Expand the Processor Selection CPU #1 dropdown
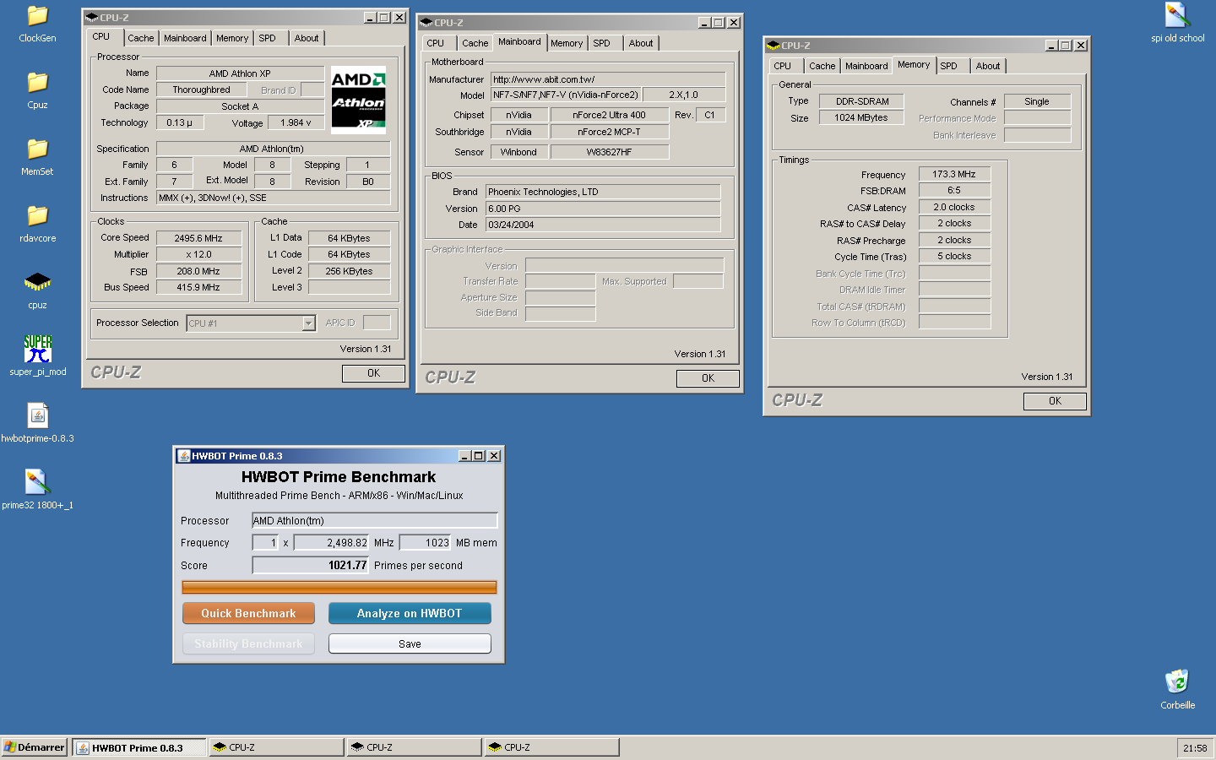The width and height of the screenshot is (1216, 760). pos(308,323)
